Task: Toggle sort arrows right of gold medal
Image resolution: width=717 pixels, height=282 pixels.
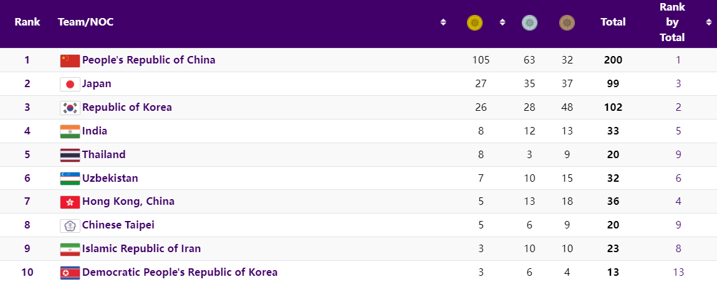Action: click(x=502, y=22)
